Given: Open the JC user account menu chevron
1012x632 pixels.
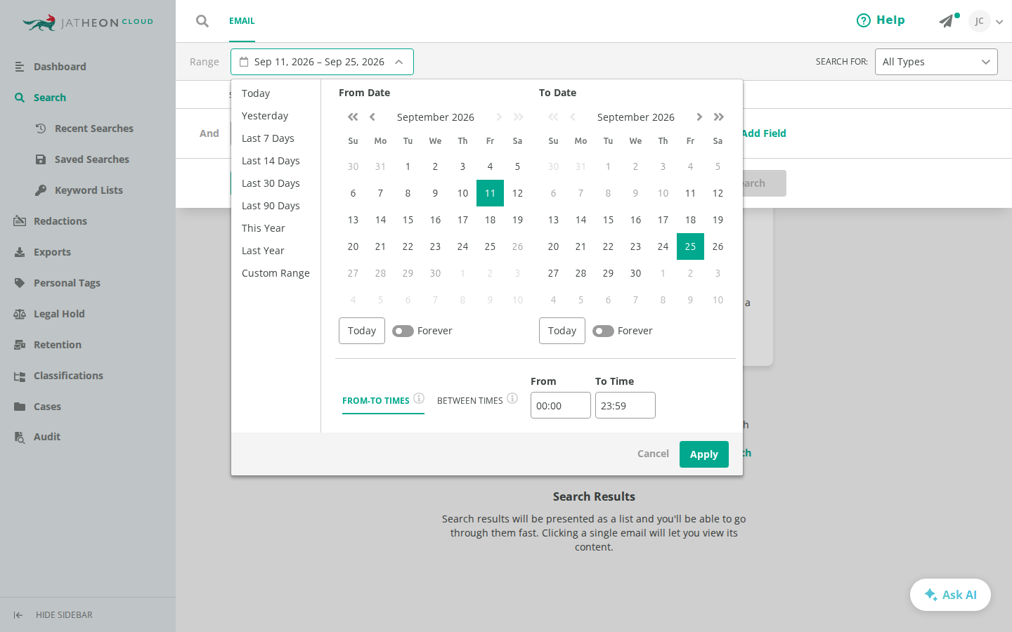Looking at the screenshot, I should tap(999, 22).
